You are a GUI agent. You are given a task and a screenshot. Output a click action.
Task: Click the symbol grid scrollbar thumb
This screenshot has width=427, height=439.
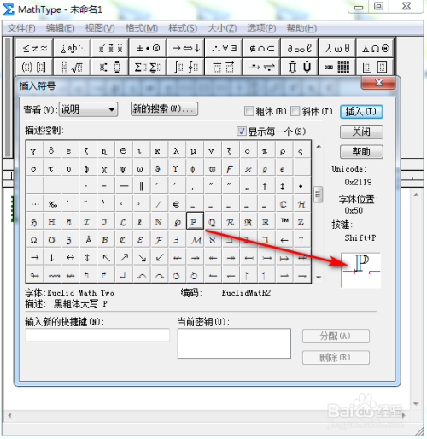[319, 195]
